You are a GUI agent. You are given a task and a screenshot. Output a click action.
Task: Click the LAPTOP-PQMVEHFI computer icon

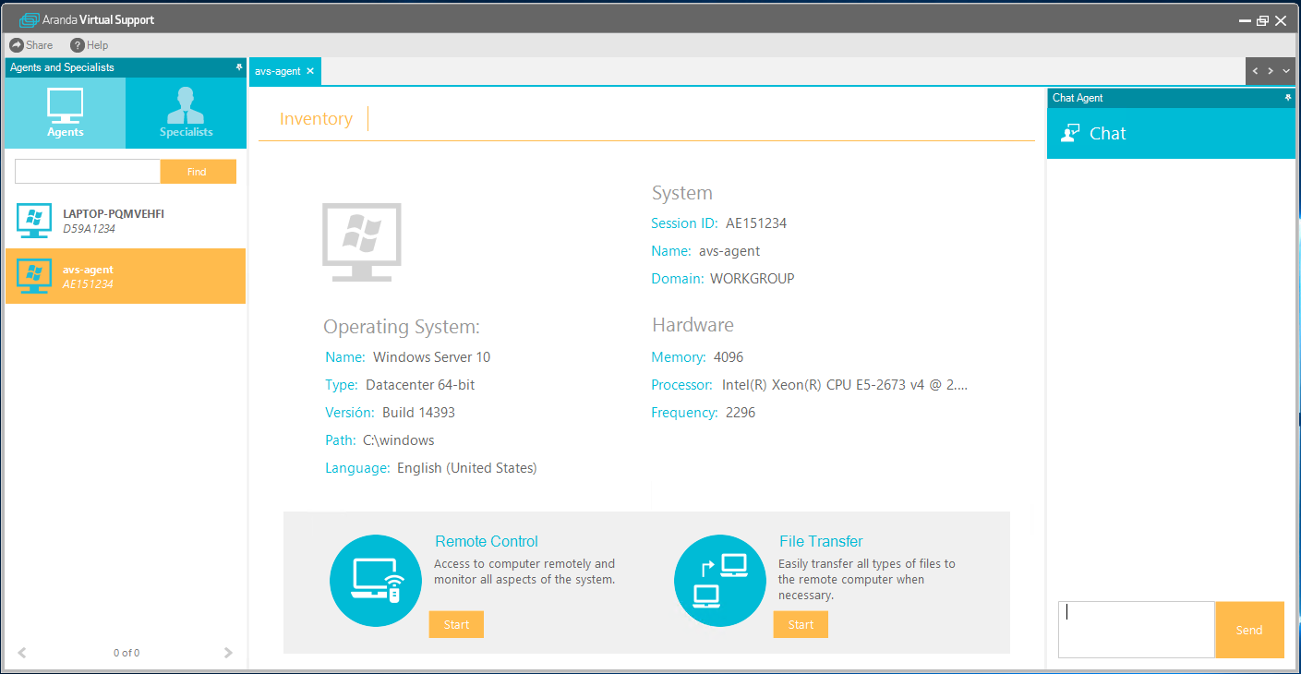[34, 221]
